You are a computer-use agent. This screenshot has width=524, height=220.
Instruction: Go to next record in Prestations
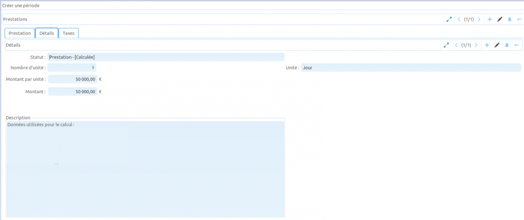coord(479,19)
